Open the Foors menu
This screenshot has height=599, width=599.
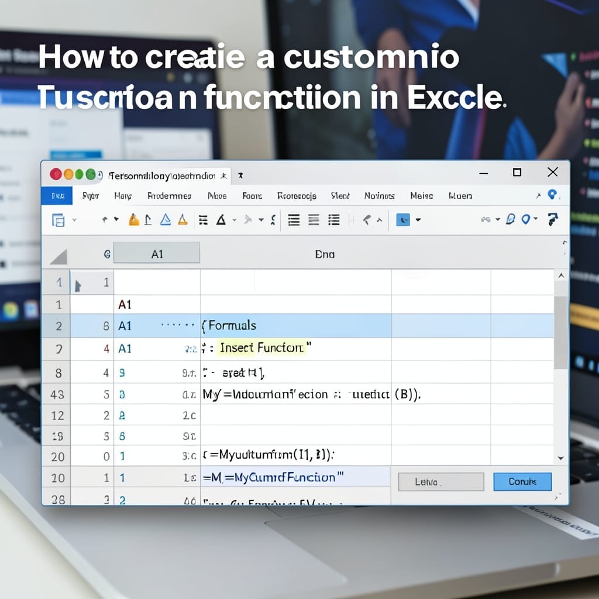252,196
